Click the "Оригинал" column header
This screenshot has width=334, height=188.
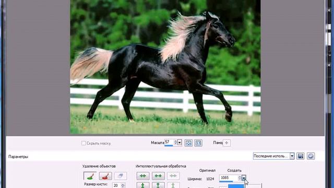coord(207,171)
